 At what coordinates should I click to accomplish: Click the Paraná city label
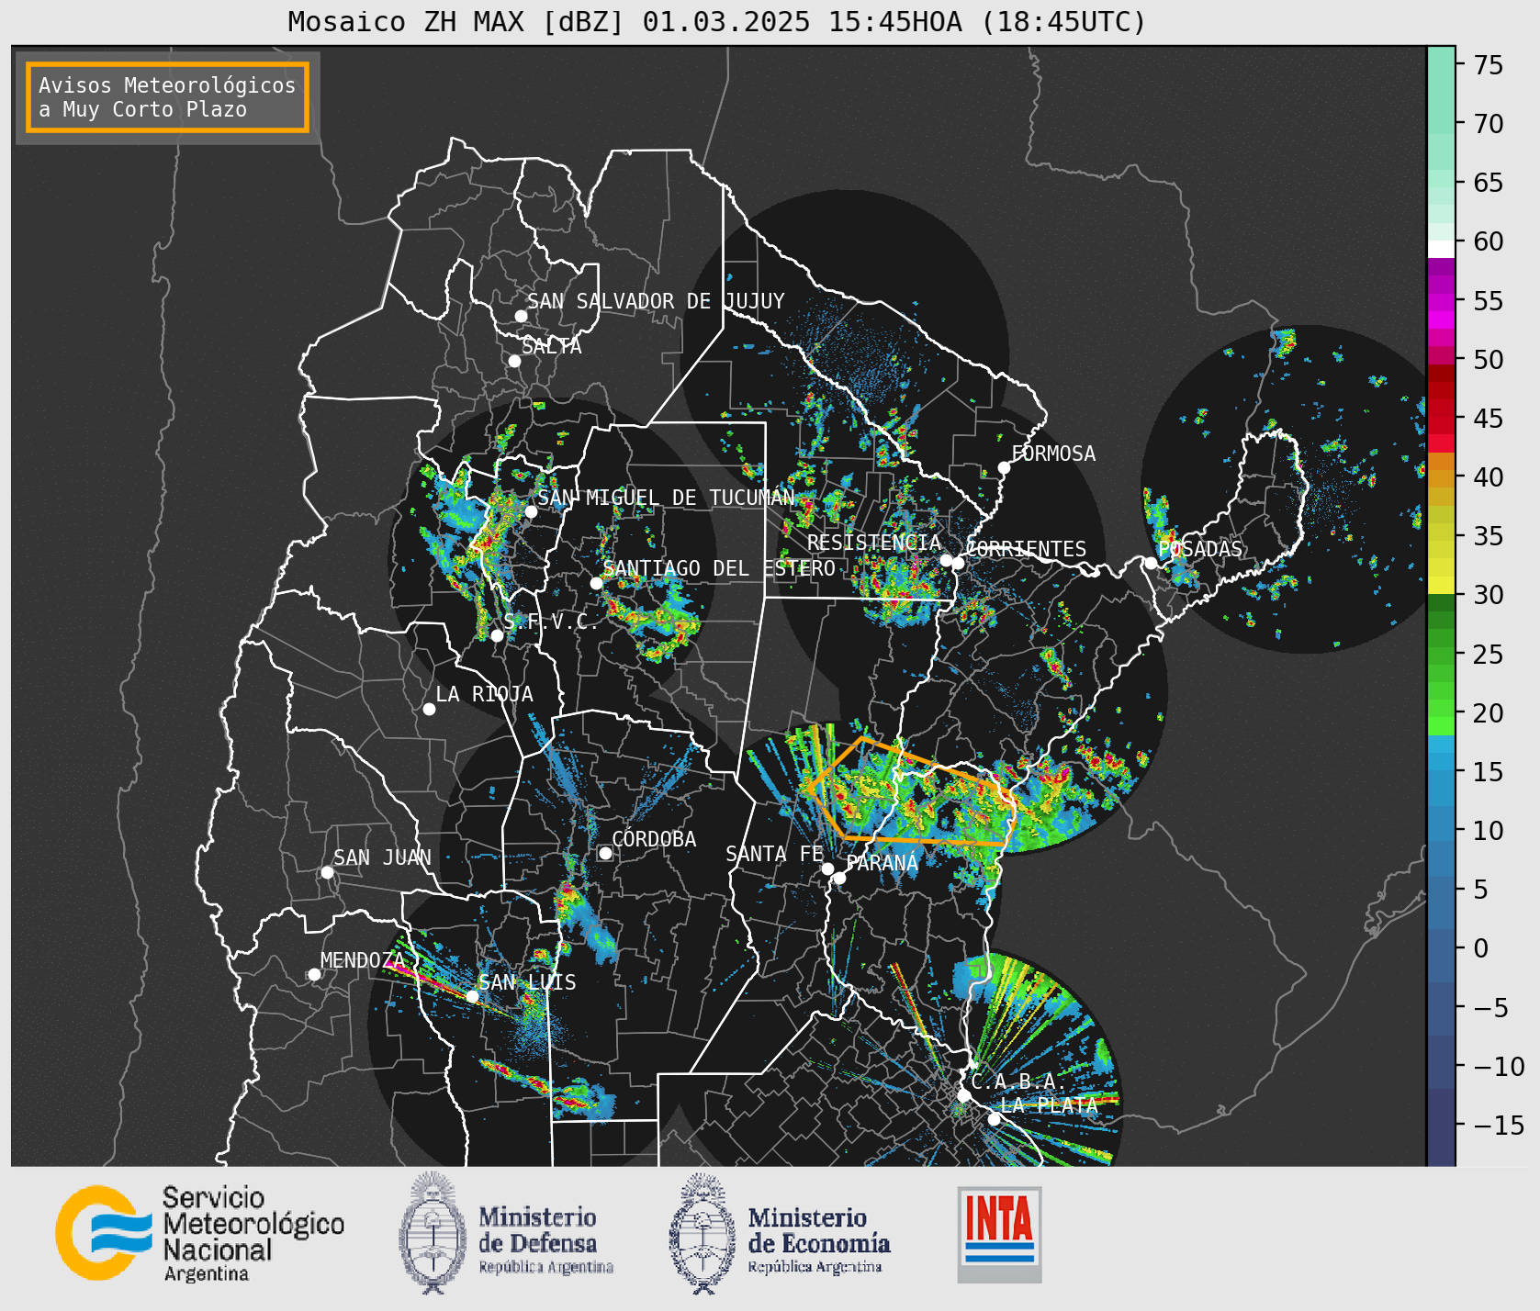882,863
